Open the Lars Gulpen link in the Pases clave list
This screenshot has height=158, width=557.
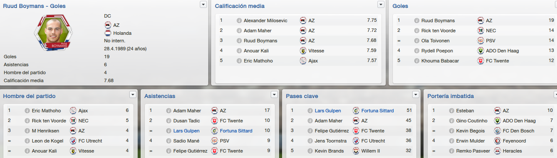[x=328, y=111]
